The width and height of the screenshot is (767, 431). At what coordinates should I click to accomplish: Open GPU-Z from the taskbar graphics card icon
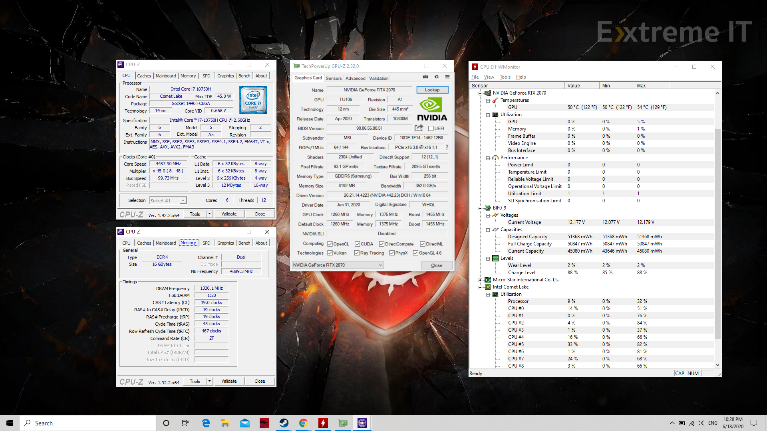click(343, 423)
